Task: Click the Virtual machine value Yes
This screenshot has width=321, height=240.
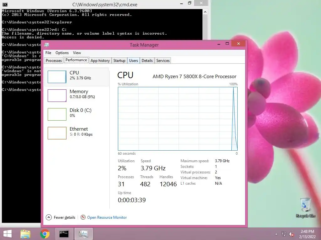Action: [x=218, y=178]
